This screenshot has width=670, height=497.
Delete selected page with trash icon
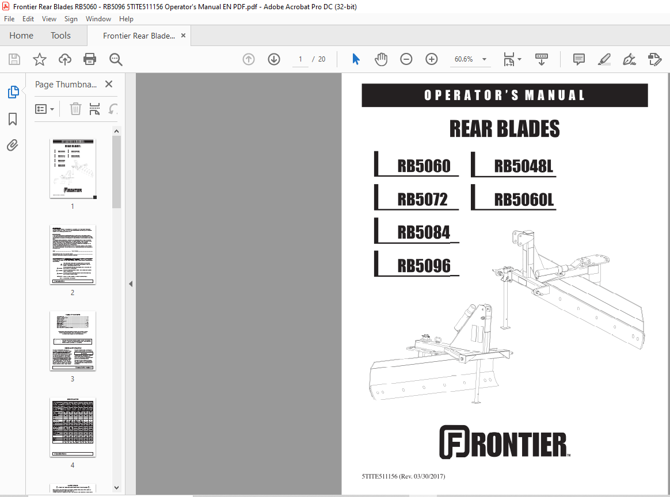click(x=75, y=109)
